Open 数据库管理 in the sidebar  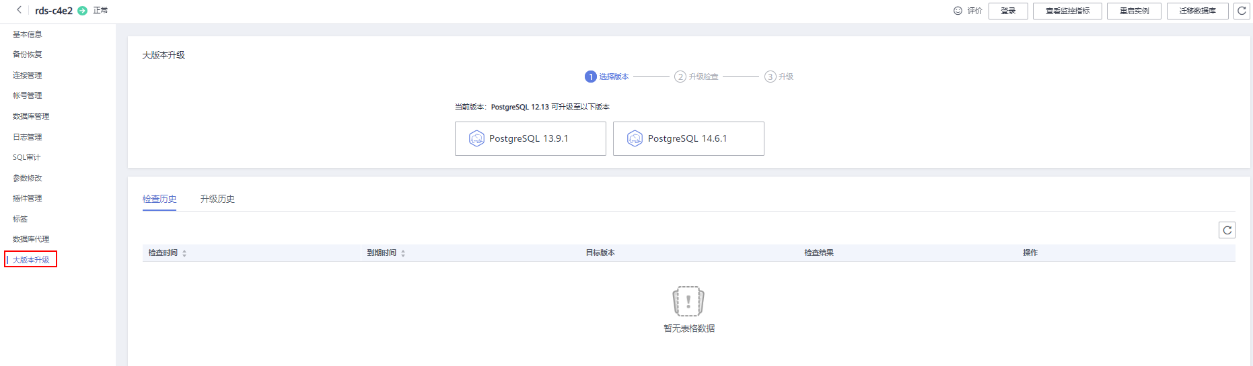(31, 116)
